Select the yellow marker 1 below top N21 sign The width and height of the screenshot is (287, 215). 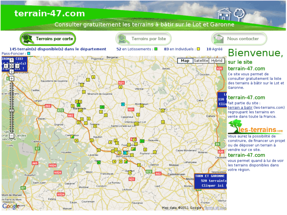(x=120, y=87)
